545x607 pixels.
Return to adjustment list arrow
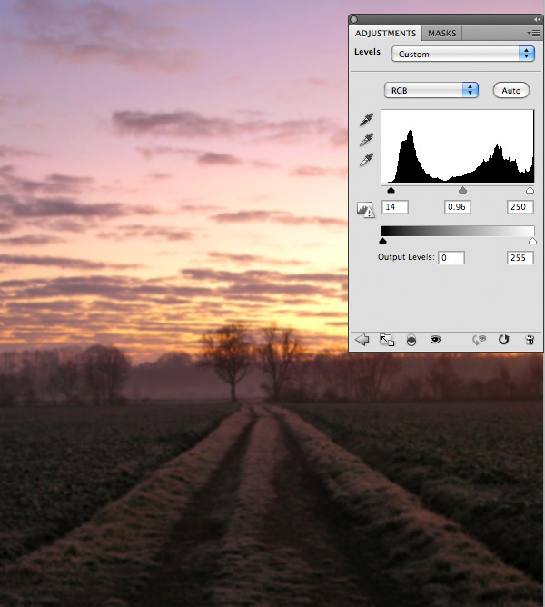[x=362, y=340]
